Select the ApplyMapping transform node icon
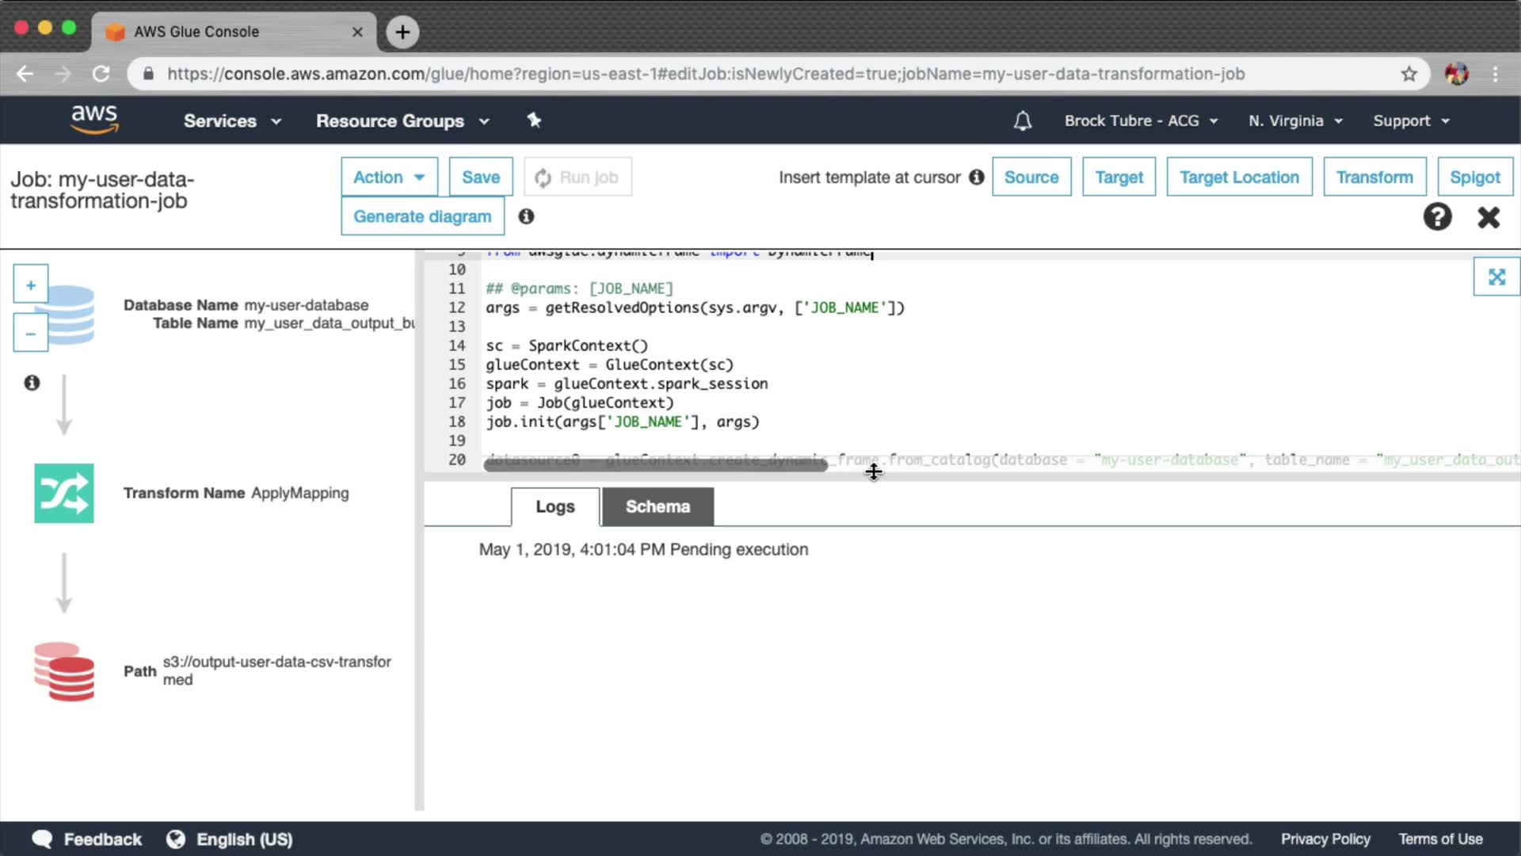 (x=64, y=493)
